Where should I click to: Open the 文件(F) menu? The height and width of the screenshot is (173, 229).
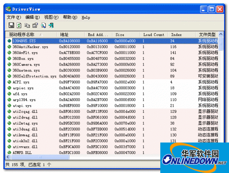coord(14,18)
